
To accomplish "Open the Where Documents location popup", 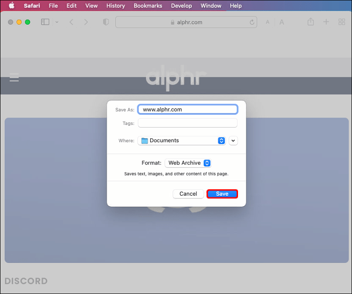I will [182, 141].
